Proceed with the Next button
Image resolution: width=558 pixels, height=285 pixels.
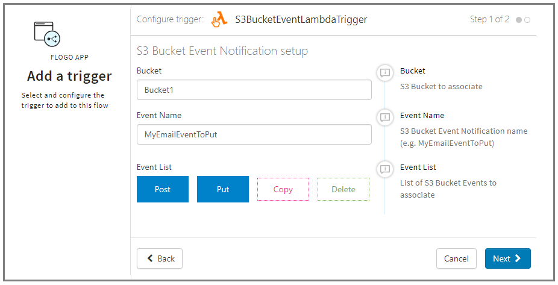click(507, 258)
